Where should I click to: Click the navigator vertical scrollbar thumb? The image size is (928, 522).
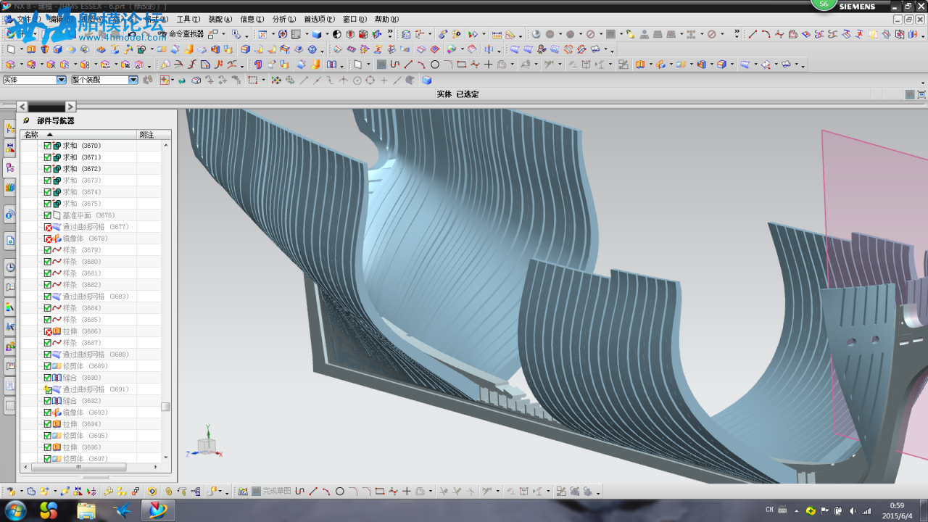(x=166, y=407)
